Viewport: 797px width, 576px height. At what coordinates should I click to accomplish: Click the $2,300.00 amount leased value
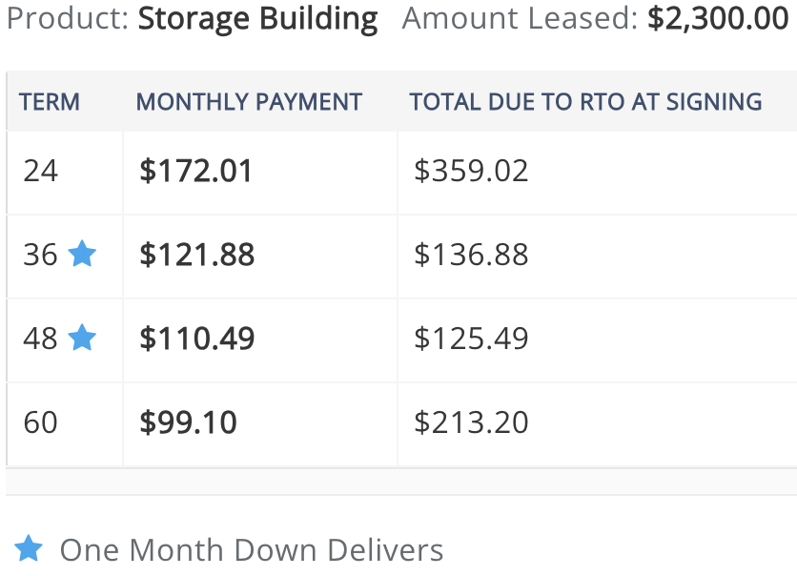[718, 18]
